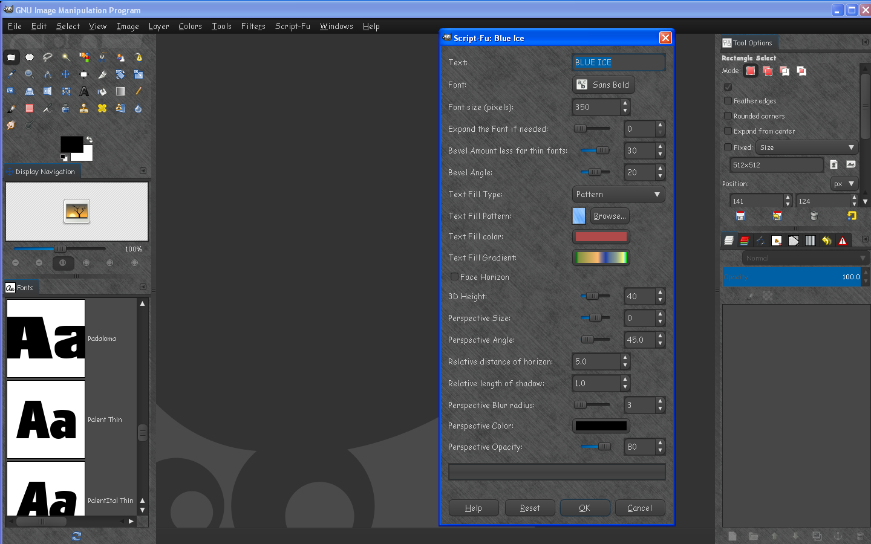871x544 pixels.
Task: Open the Text Fill Type dropdown
Action: pyautogui.click(x=618, y=194)
